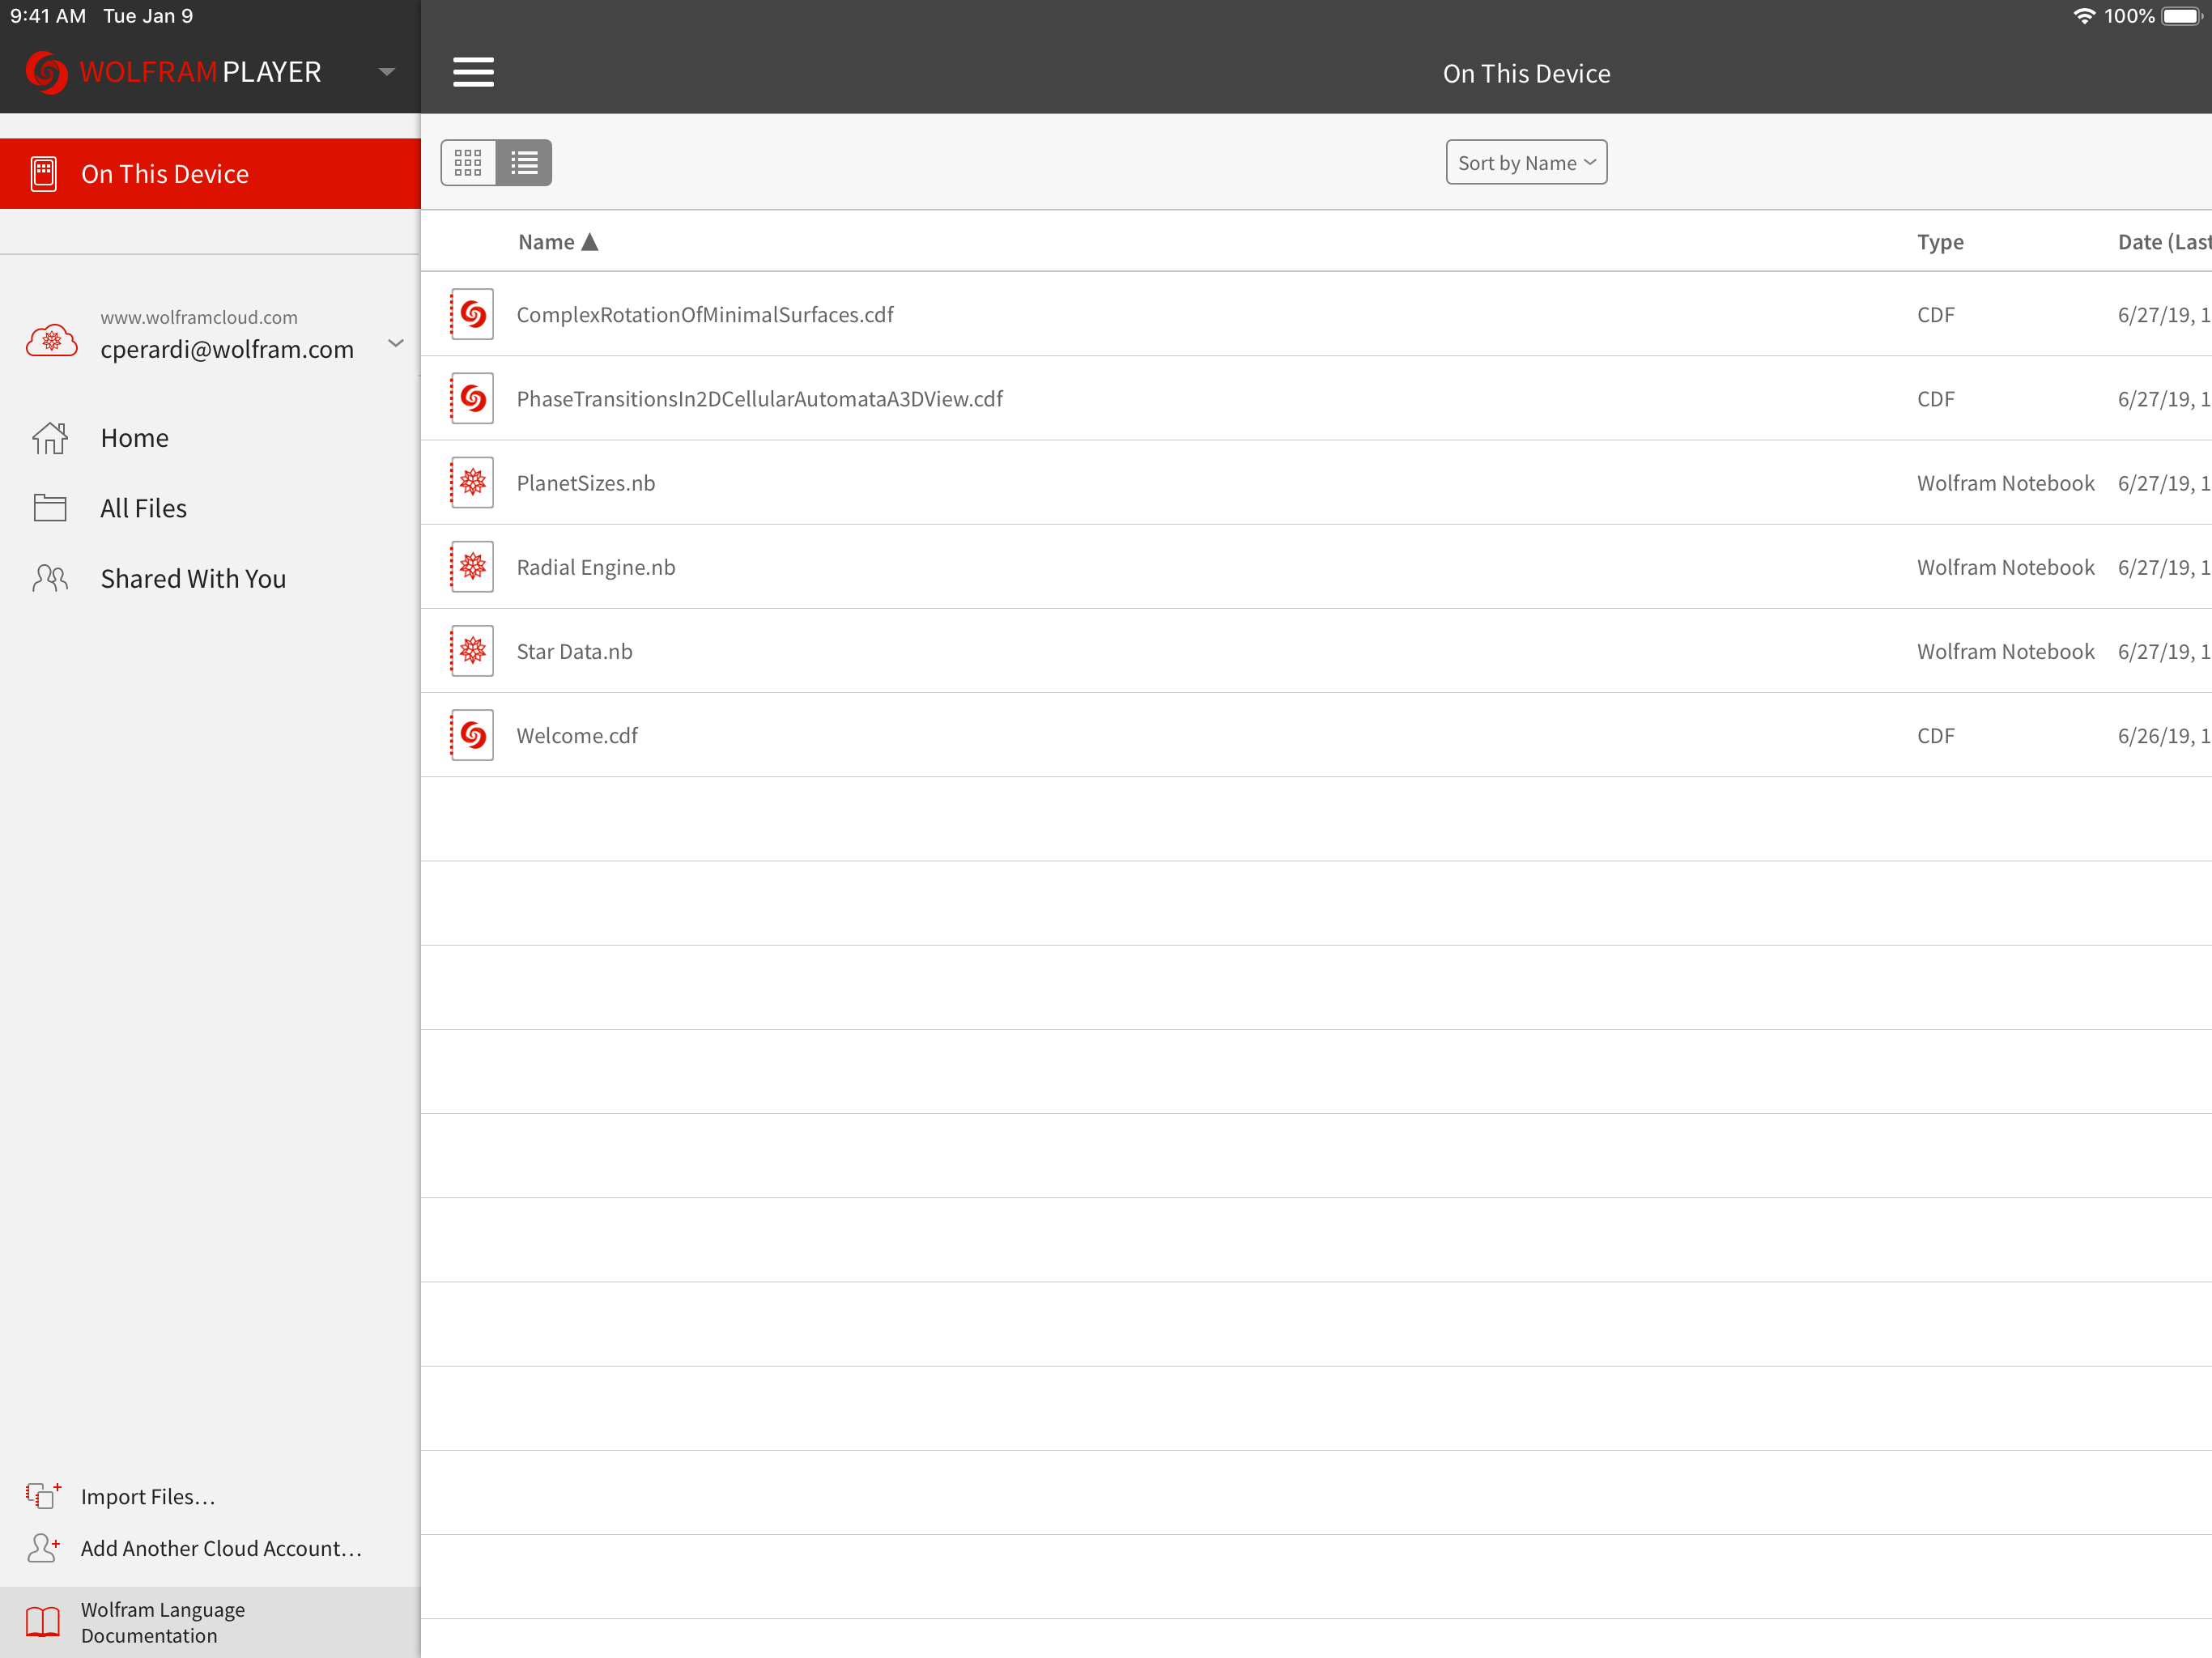Open Wolfram Language Documentation

click(163, 1622)
